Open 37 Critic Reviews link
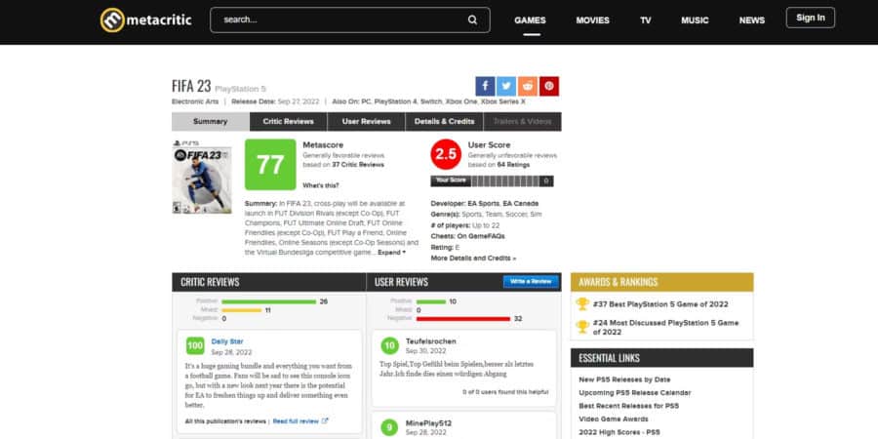This screenshot has width=878, height=439. click(x=358, y=165)
